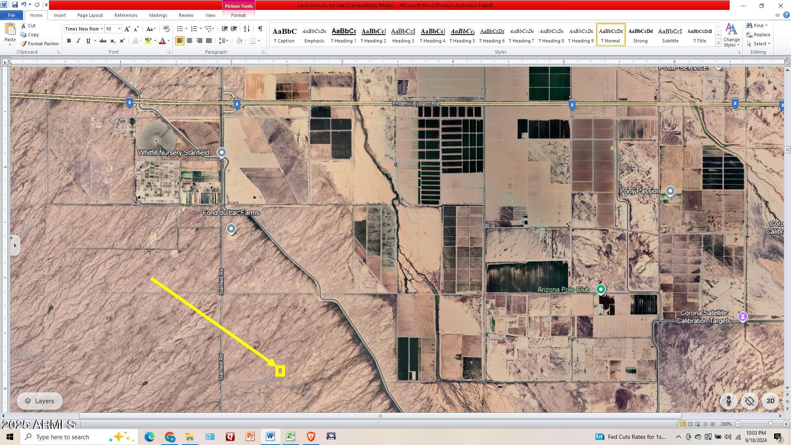This screenshot has height=445, width=791.
Task: Copy the selection
Action: (x=30, y=35)
